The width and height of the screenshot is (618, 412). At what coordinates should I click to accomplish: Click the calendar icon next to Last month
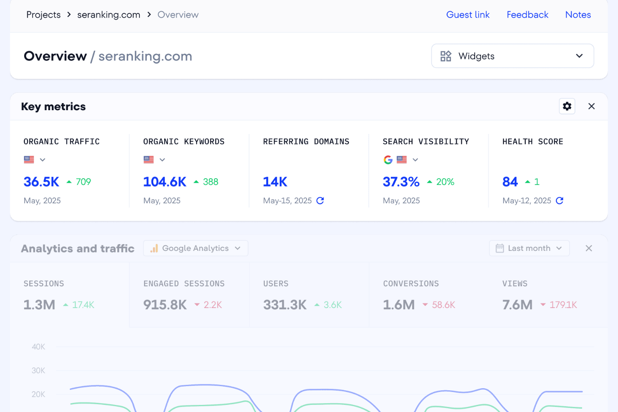(499, 248)
